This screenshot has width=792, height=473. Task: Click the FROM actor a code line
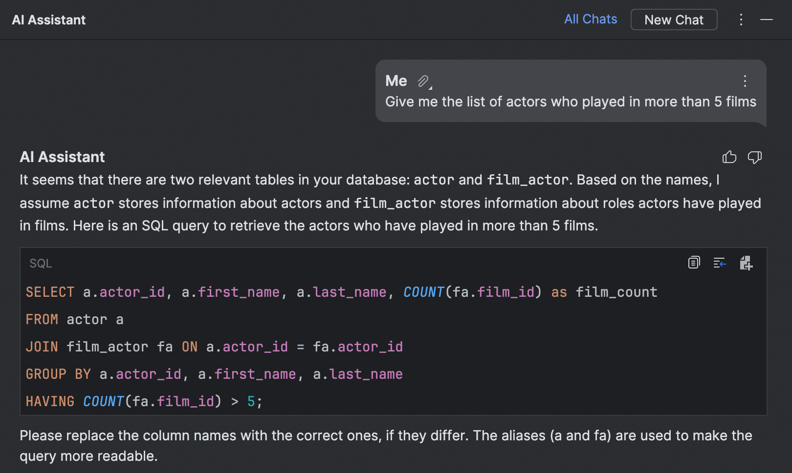(74, 319)
